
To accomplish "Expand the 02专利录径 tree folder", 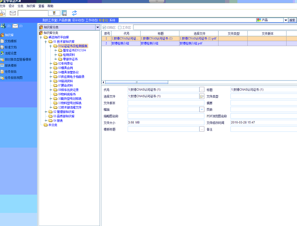I will pos(50,63).
